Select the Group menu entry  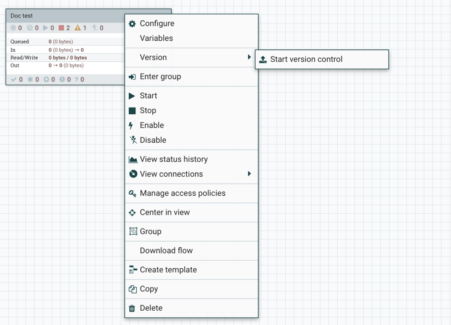coord(150,232)
